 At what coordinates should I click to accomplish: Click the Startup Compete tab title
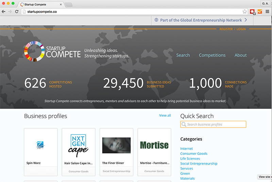click(x=35, y=4)
